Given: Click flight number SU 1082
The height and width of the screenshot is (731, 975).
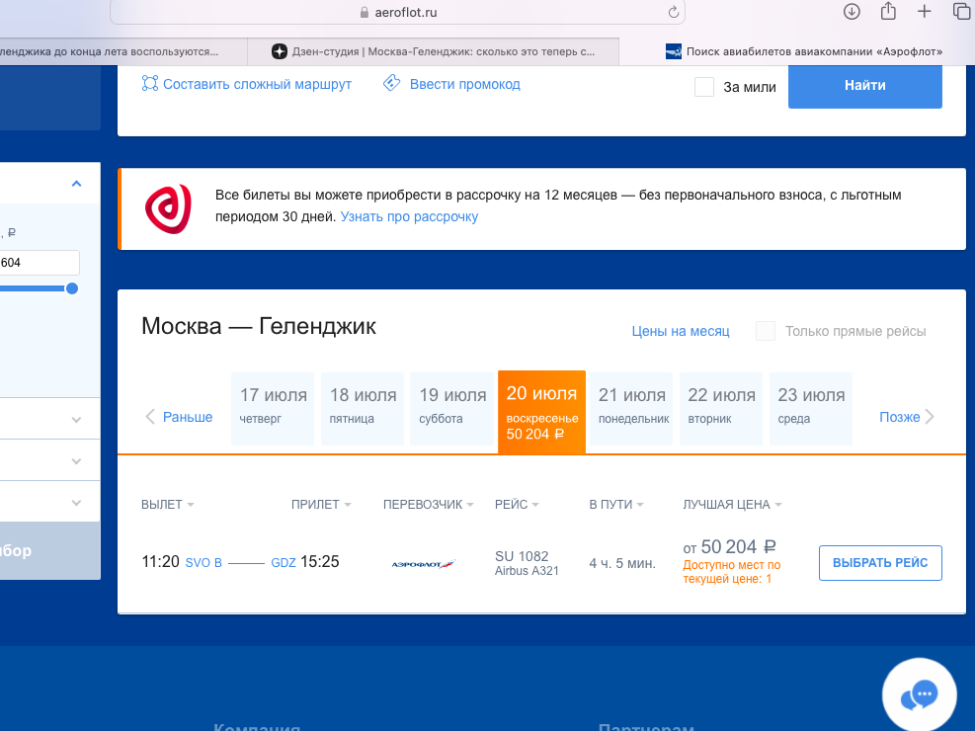Looking at the screenshot, I should 522,556.
